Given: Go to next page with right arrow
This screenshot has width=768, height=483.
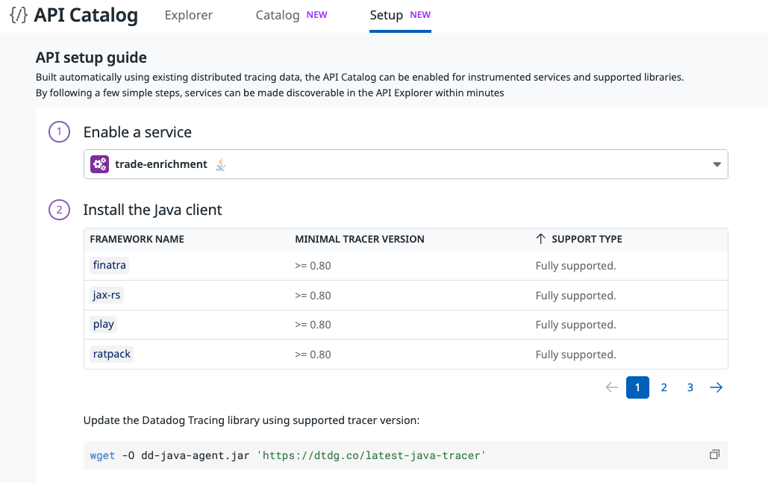Looking at the screenshot, I should point(716,387).
